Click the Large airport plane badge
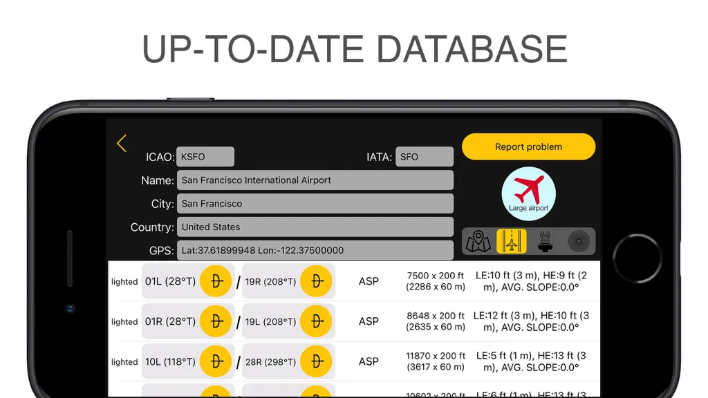This screenshot has height=398, width=708. coord(528,193)
